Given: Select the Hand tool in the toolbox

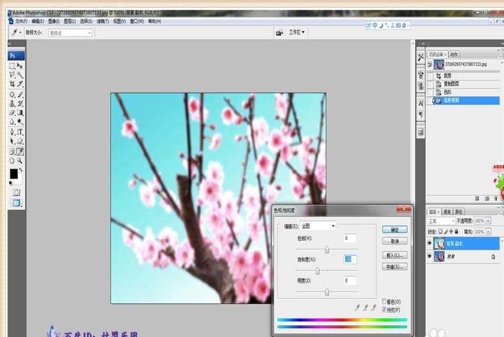Looking at the screenshot, I should pos(12,161).
